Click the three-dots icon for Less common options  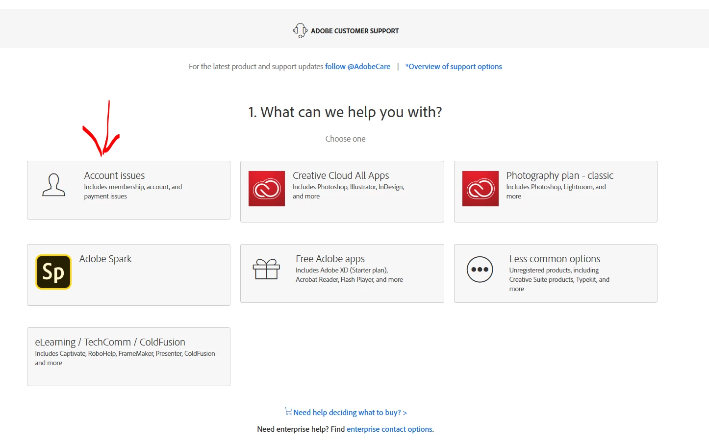(480, 270)
